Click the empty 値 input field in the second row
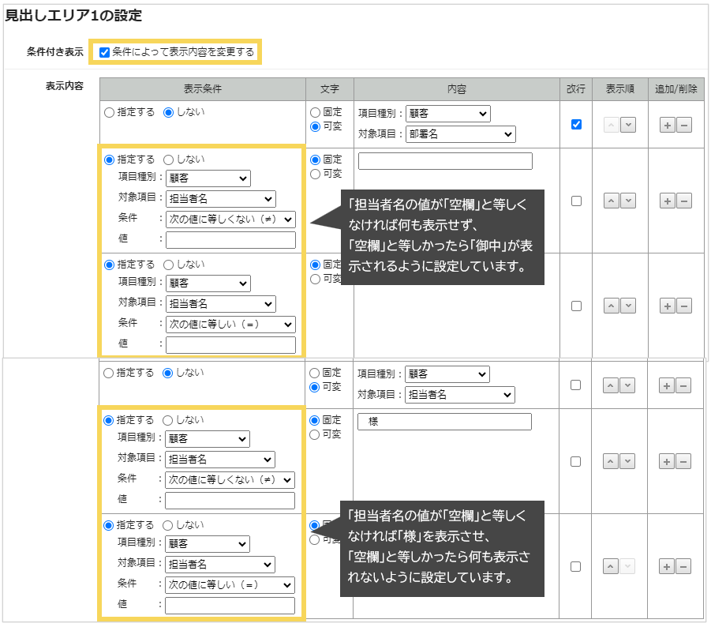711x627 pixels. (x=230, y=239)
